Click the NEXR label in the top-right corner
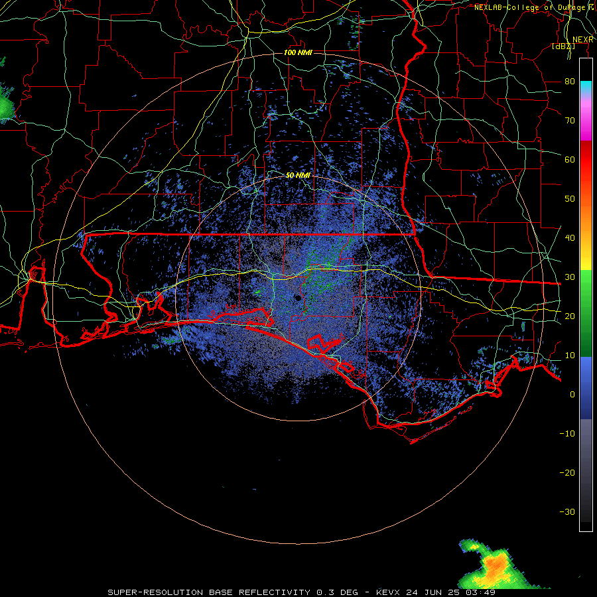This screenshot has width=597, height=597. point(582,40)
